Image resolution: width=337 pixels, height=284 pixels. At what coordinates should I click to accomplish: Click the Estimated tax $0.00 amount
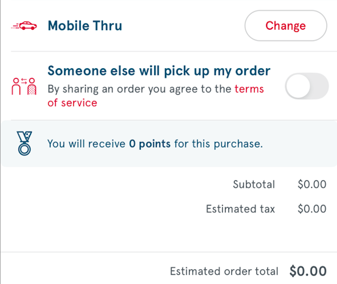click(x=312, y=209)
